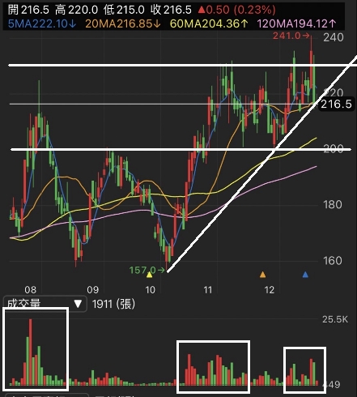Screen dimensions: 357x397
Task: Select the 20MA216.85 moving average label
Action: [x=123, y=23]
